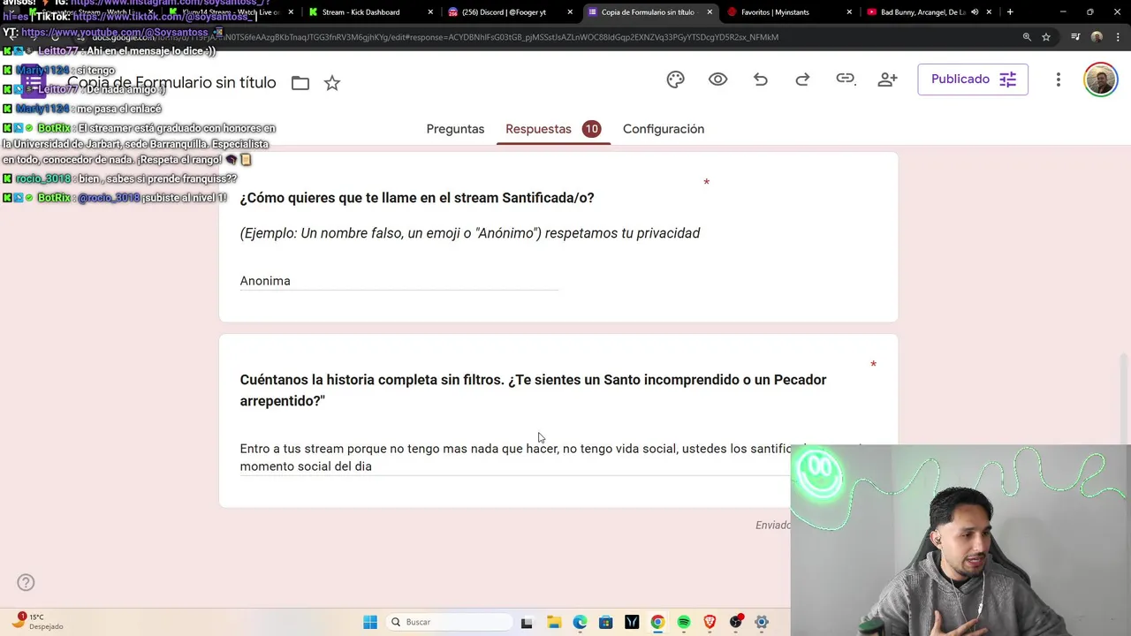Add collaborators with the person-plus icon

click(x=888, y=79)
